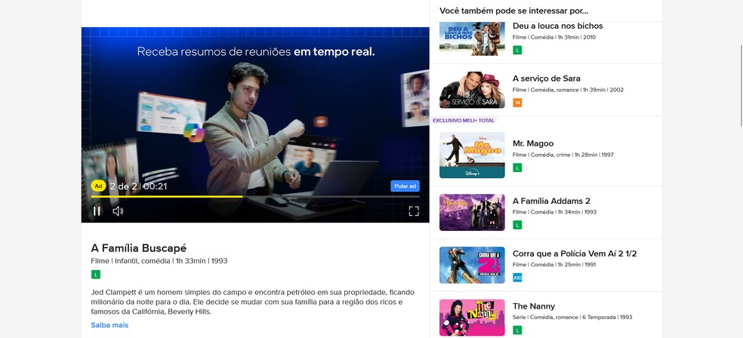The width and height of the screenshot is (743, 338).
Task: Open A Família Addams 2 title
Action: coord(551,201)
